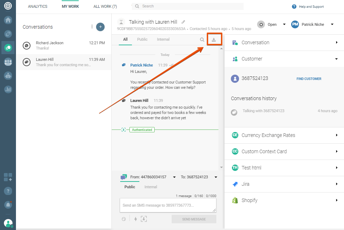The width and height of the screenshot is (344, 230).
Task: Click the plus icon to add conversation
Action: coord(100,27)
